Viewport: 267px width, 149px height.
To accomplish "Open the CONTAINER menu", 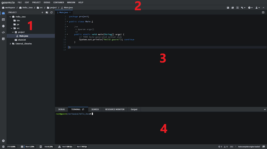I will (x=58, y=2).
